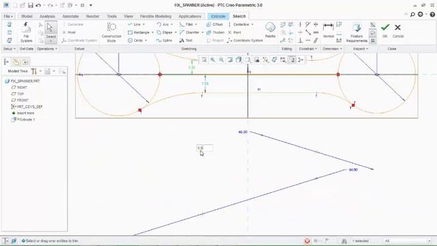Viewport: 437px width, 246px height.
Task: Click the Zoom In icon in graphics toolbar
Action: pyautogui.click(x=212, y=59)
